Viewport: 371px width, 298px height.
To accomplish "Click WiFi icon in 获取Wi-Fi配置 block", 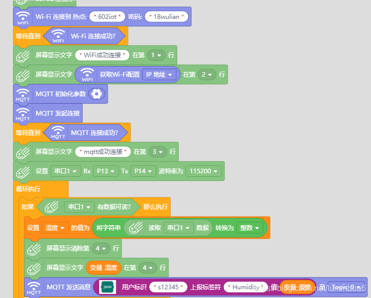I will point(87,75).
